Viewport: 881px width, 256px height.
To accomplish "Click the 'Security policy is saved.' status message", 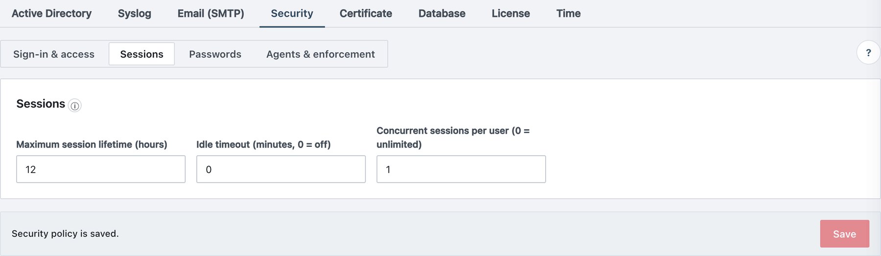I will point(65,234).
